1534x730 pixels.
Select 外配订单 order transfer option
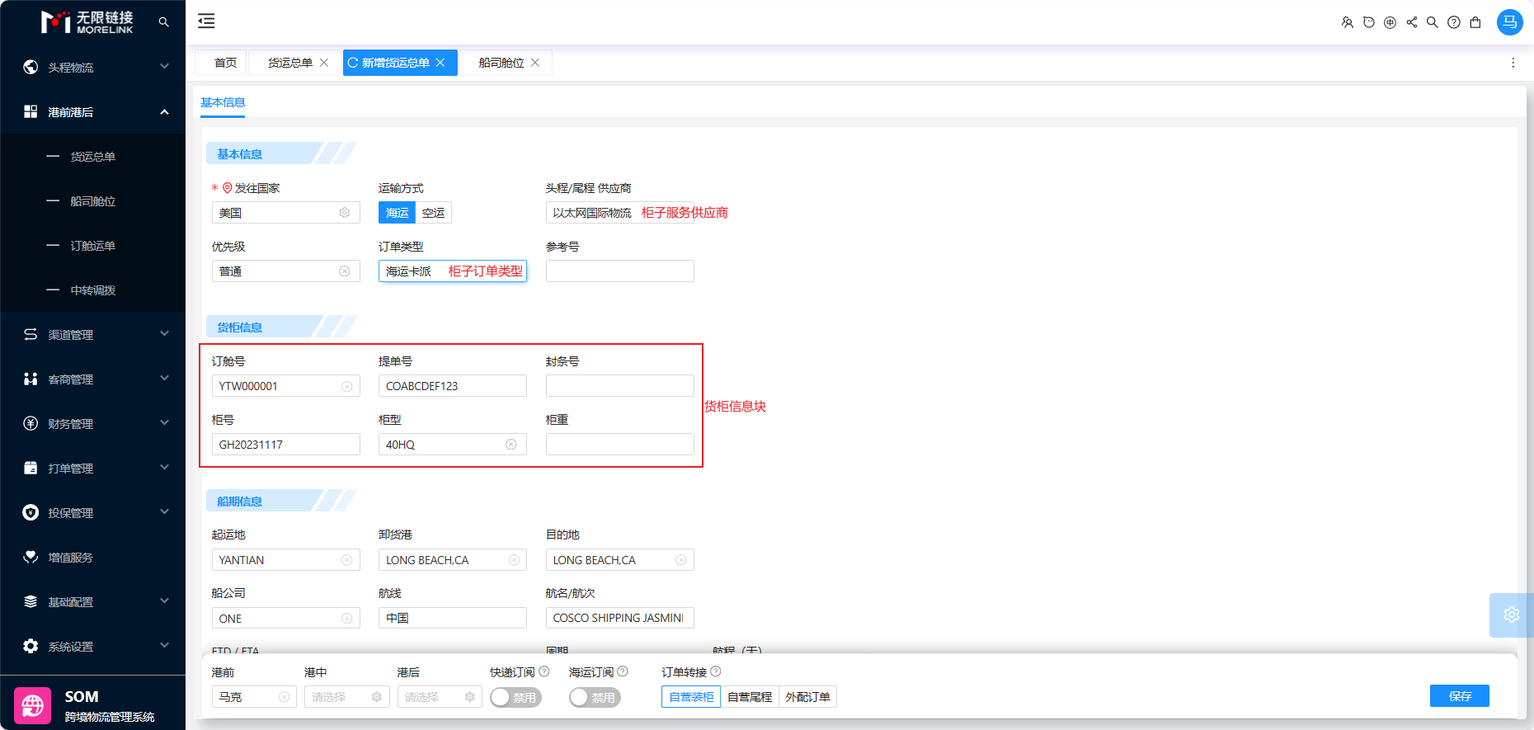click(x=807, y=697)
